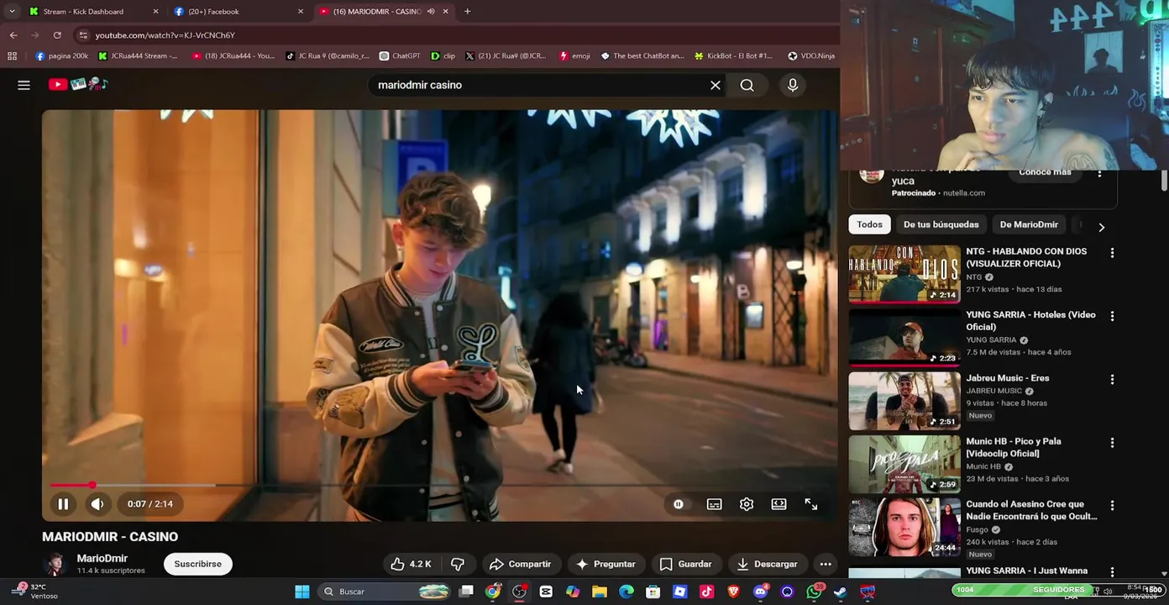Open TikTok from the taskbar
The image size is (1169, 605).
[x=706, y=592]
